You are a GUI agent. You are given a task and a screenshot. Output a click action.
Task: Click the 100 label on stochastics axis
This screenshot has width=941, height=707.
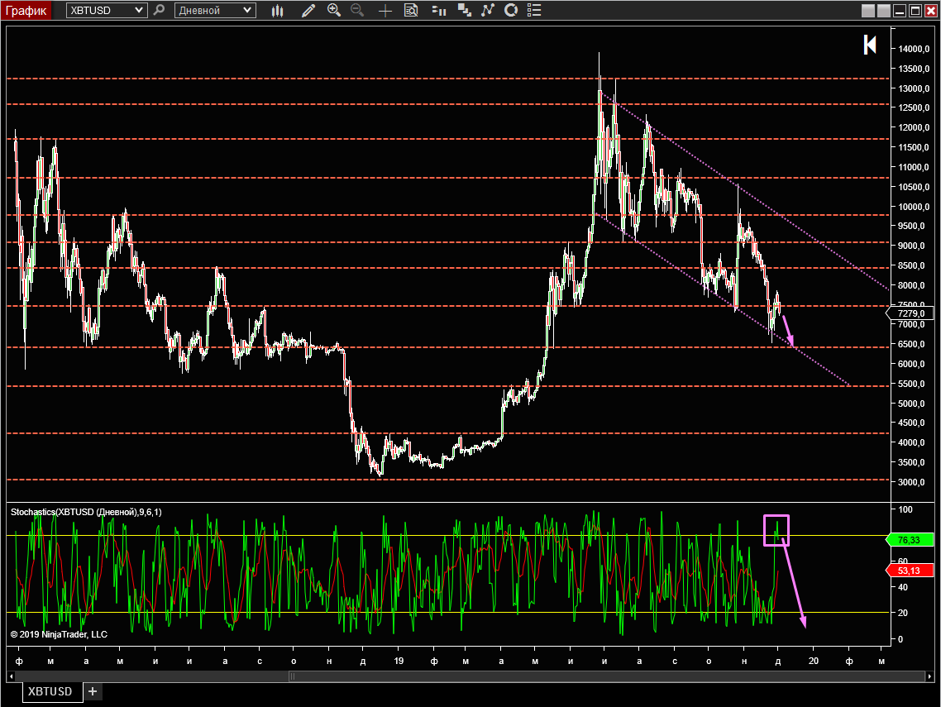(905, 509)
